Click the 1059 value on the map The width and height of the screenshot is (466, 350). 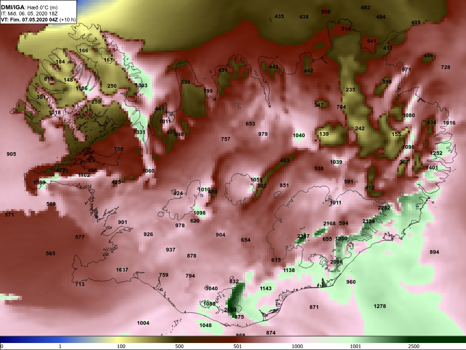tap(256, 180)
